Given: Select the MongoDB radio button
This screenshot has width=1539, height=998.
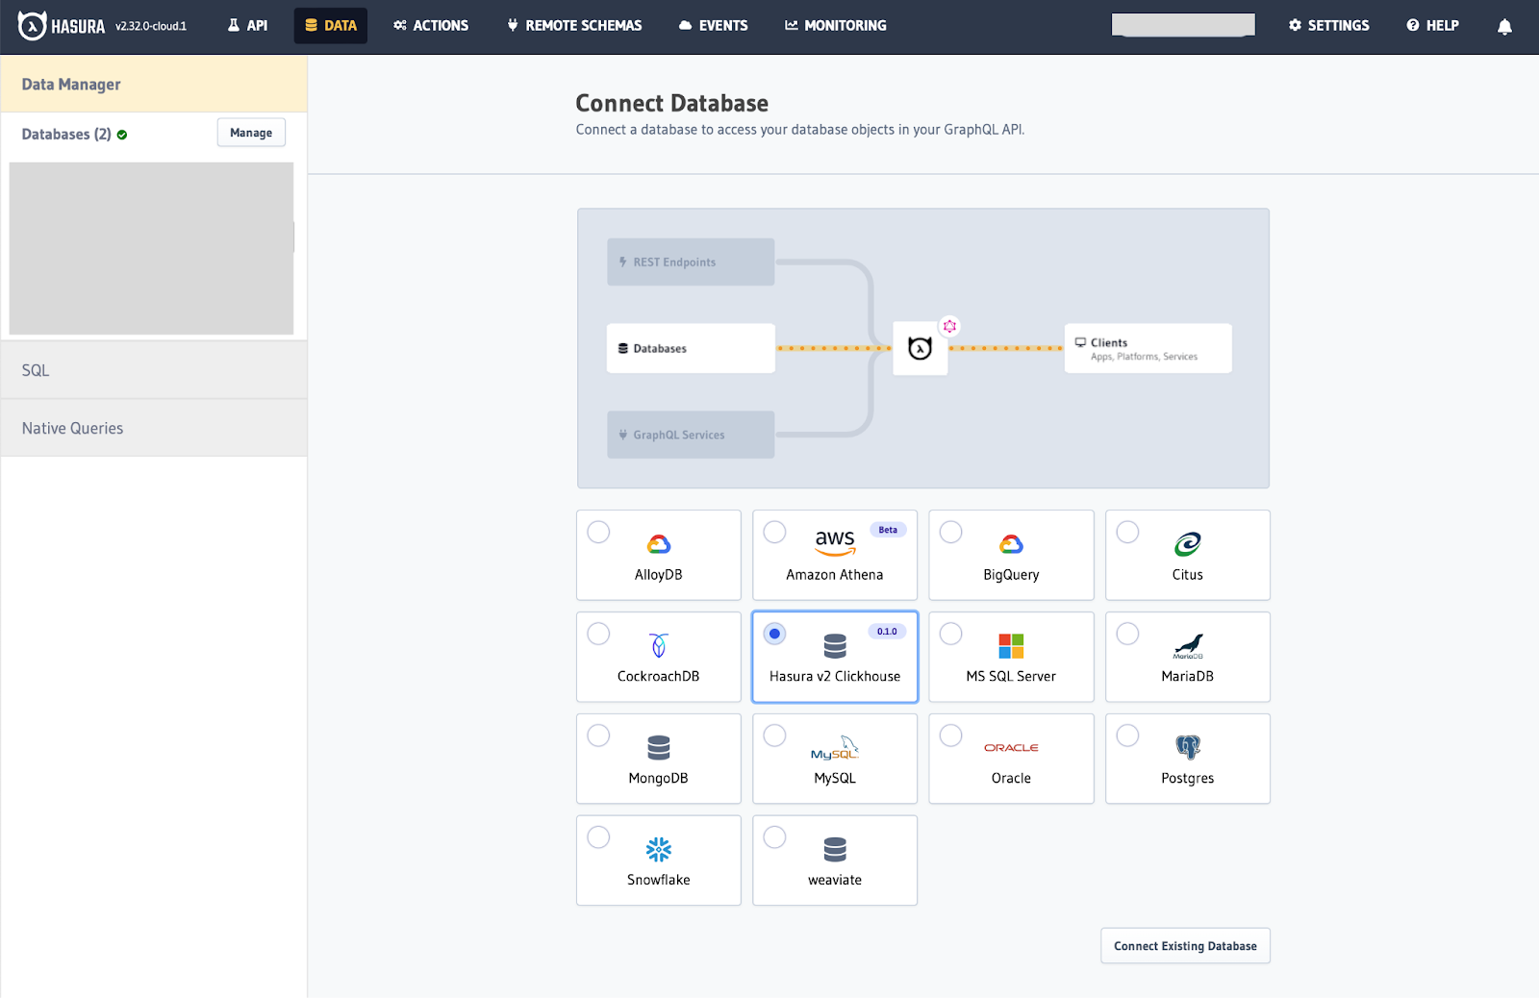Looking at the screenshot, I should [x=598, y=736].
